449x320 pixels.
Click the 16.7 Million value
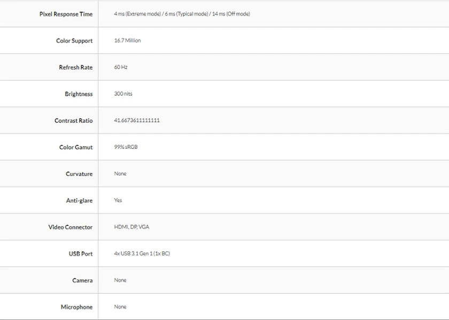[127, 41]
